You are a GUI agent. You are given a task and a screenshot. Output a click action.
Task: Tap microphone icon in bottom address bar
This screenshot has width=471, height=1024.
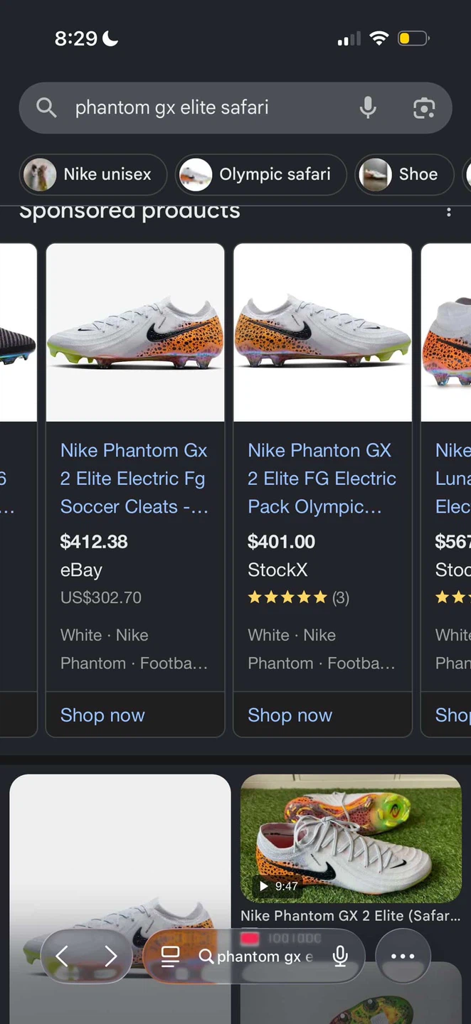pos(341,956)
